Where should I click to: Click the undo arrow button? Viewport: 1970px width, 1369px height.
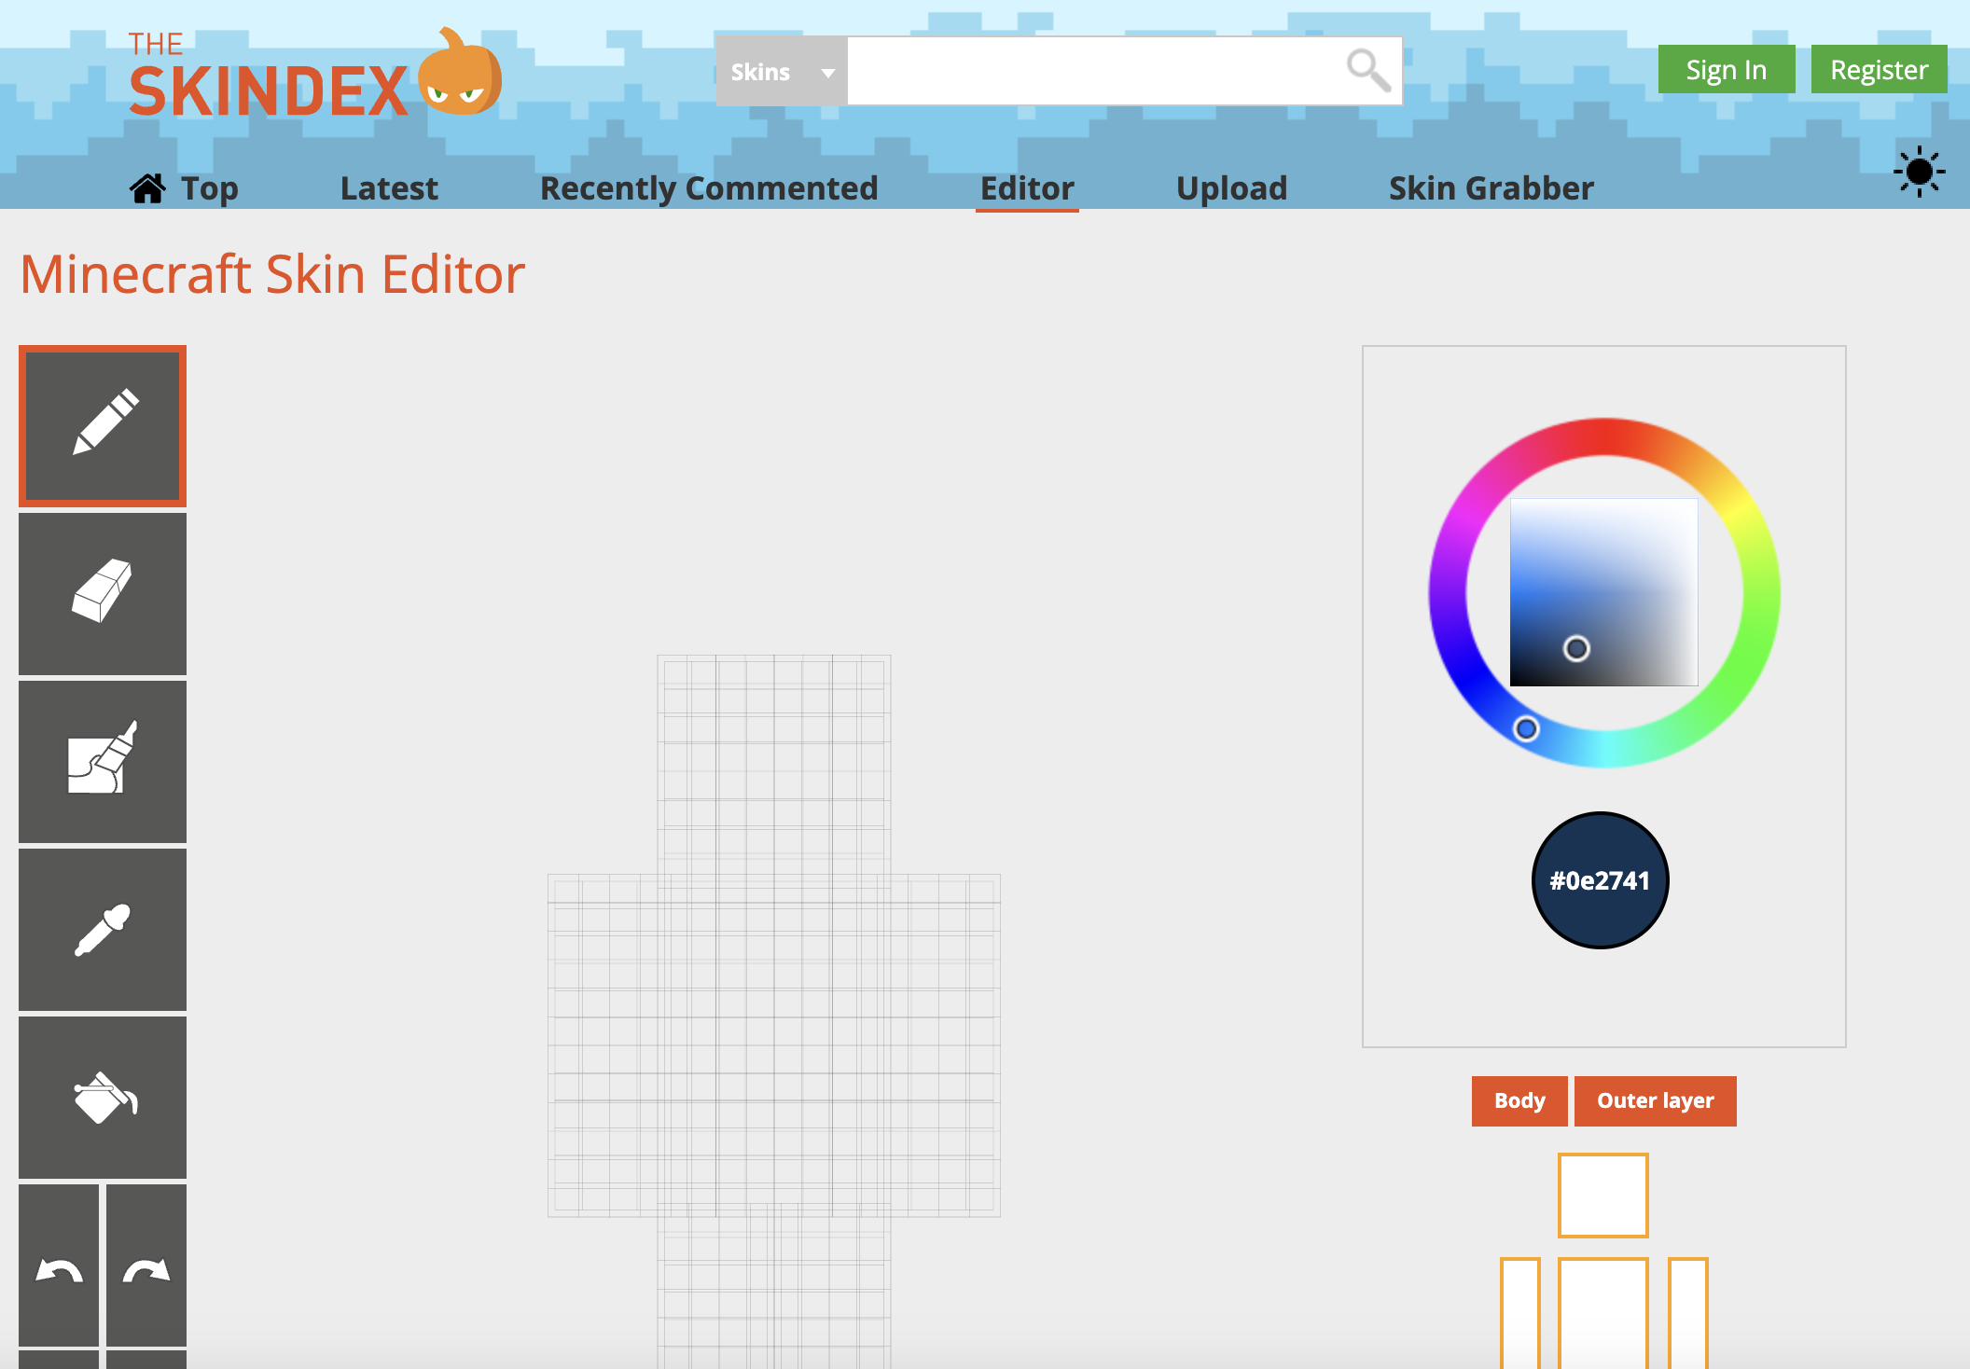pyautogui.click(x=59, y=1270)
